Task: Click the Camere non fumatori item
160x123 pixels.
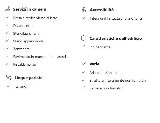Action: pyautogui.click(x=106, y=88)
